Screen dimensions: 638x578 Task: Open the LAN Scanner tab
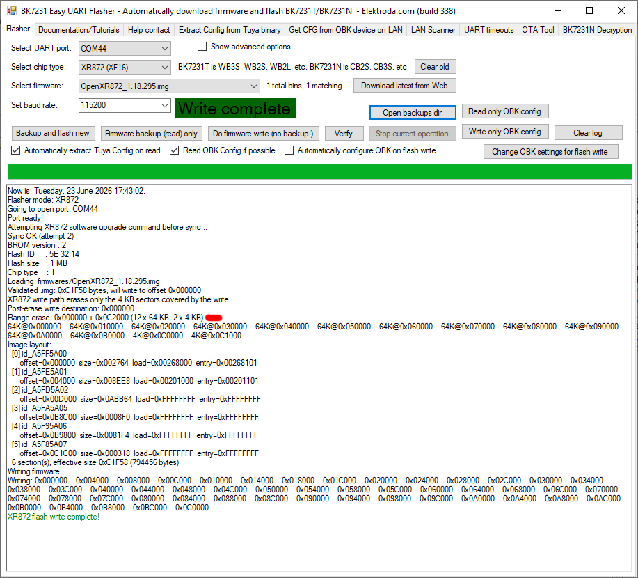point(433,30)
